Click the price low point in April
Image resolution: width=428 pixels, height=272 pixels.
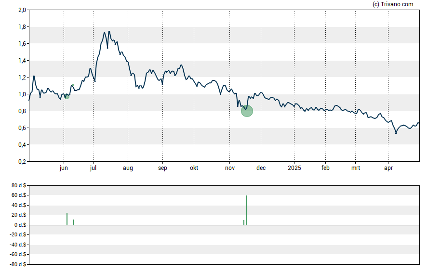[396, 133]
